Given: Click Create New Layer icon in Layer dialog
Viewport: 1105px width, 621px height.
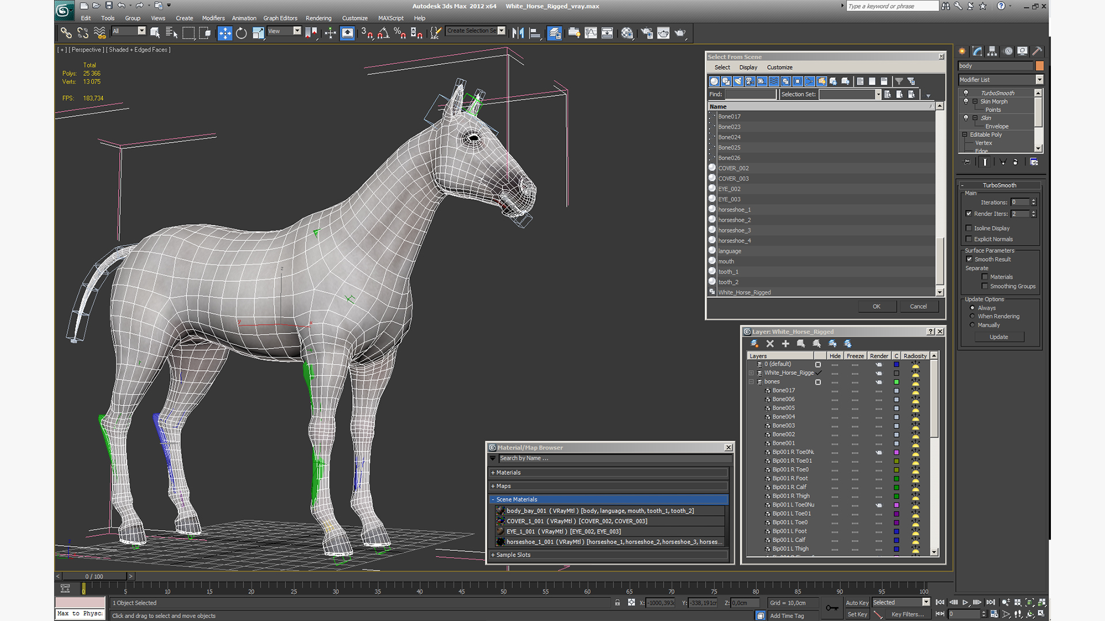Looking at the screenshot, I should point(755,343).
